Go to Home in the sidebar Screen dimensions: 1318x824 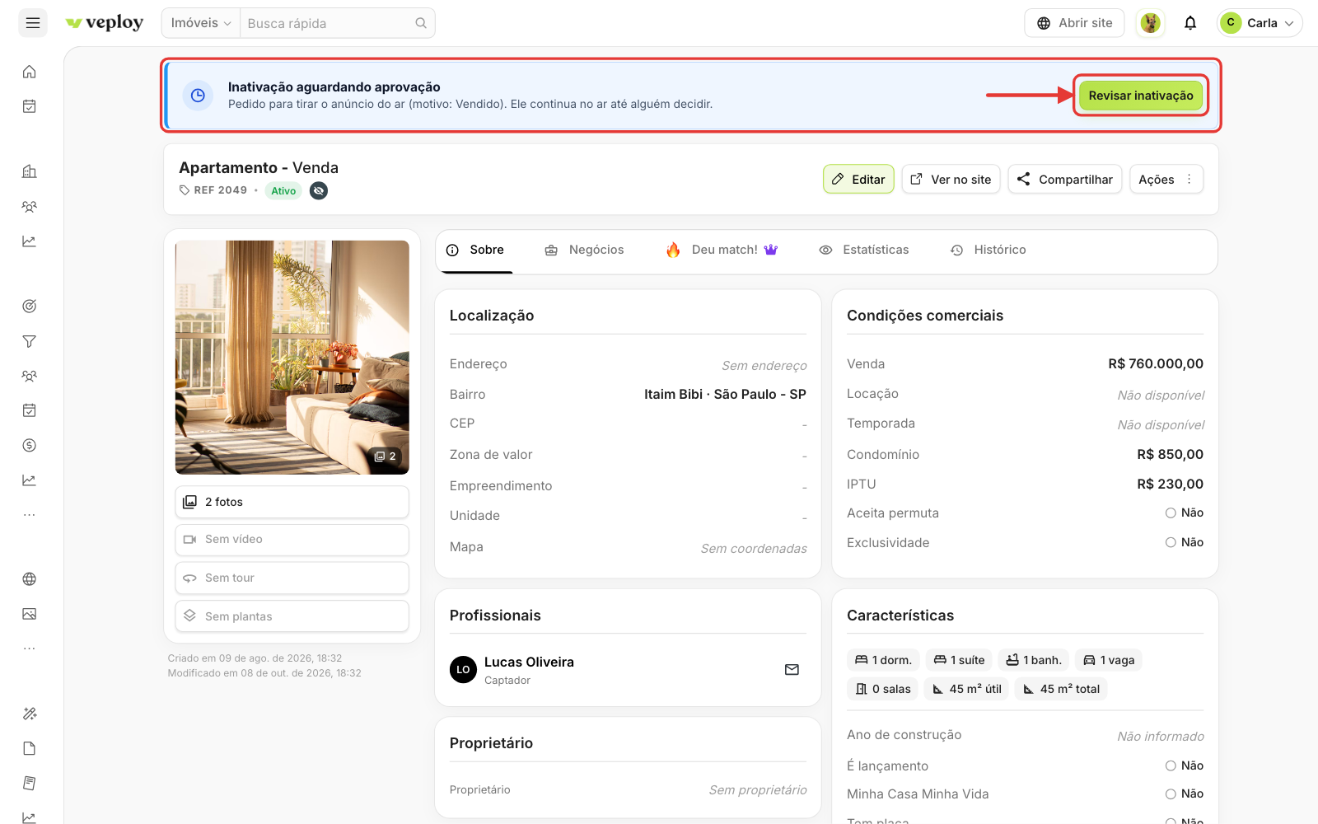[x=30, y=72]
